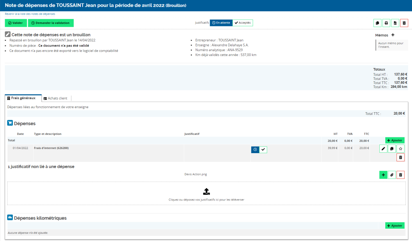Image resolution: width=412 pixels, height=241 pixels.
Task: Delete the unlinked Devis Action.png file
Action: click(400, 175)
